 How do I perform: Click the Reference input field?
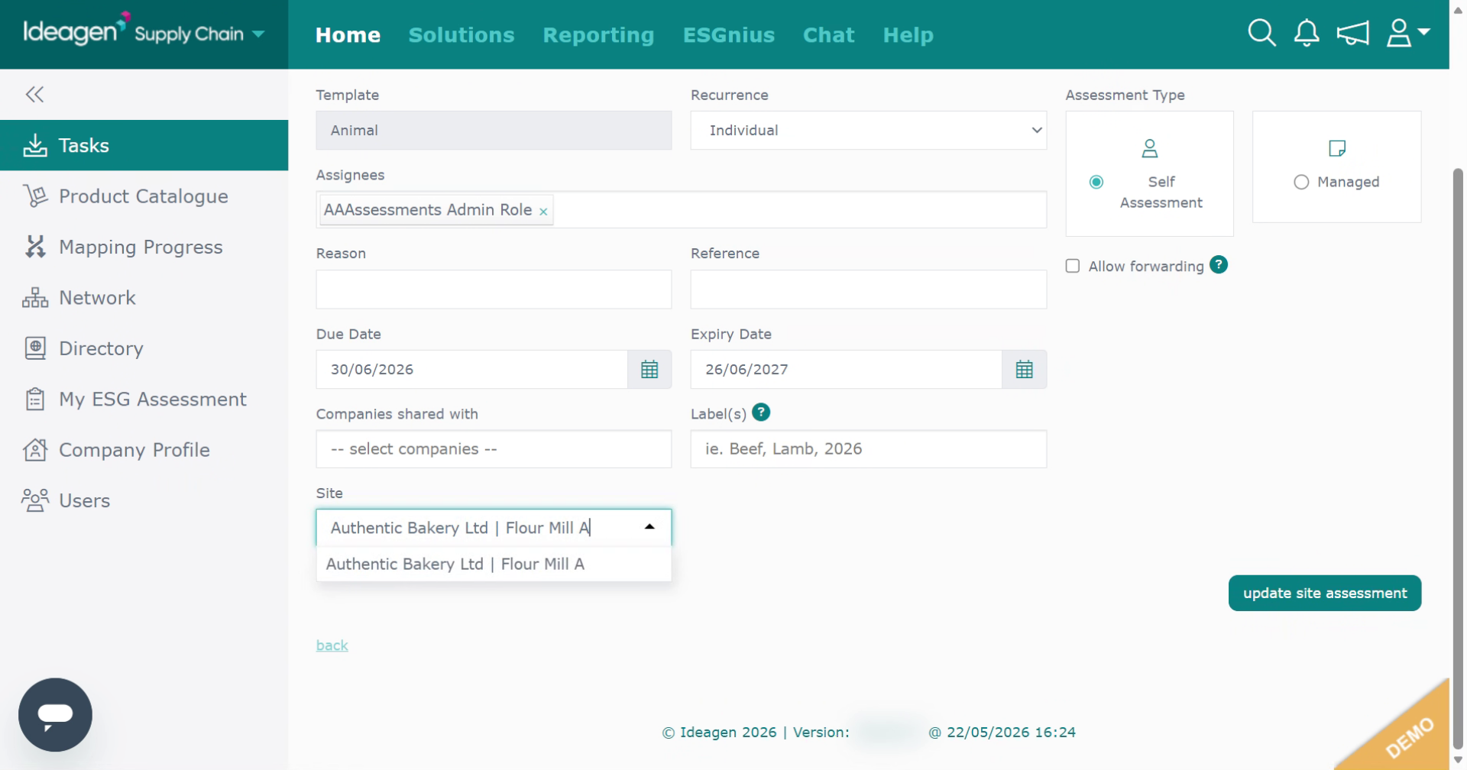(869, 290)
